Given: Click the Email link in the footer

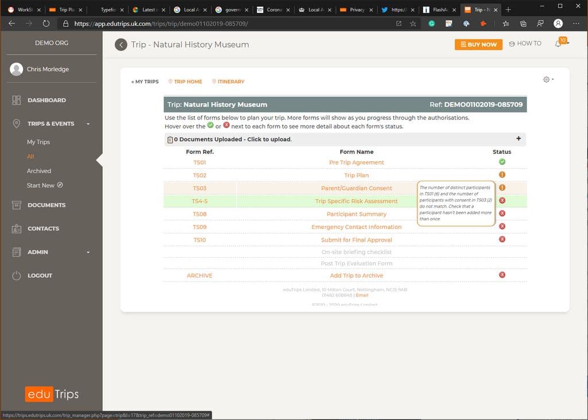Looking at the screenshot, I should coord(362,295).
